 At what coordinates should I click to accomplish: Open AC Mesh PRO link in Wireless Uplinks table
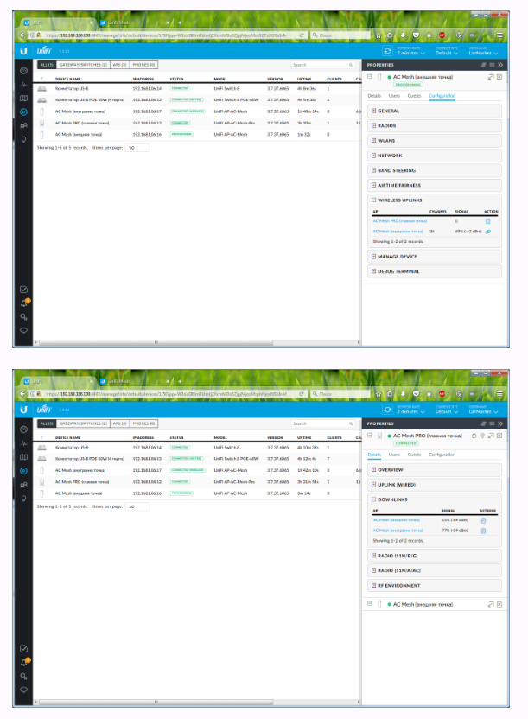click(399, 221)
